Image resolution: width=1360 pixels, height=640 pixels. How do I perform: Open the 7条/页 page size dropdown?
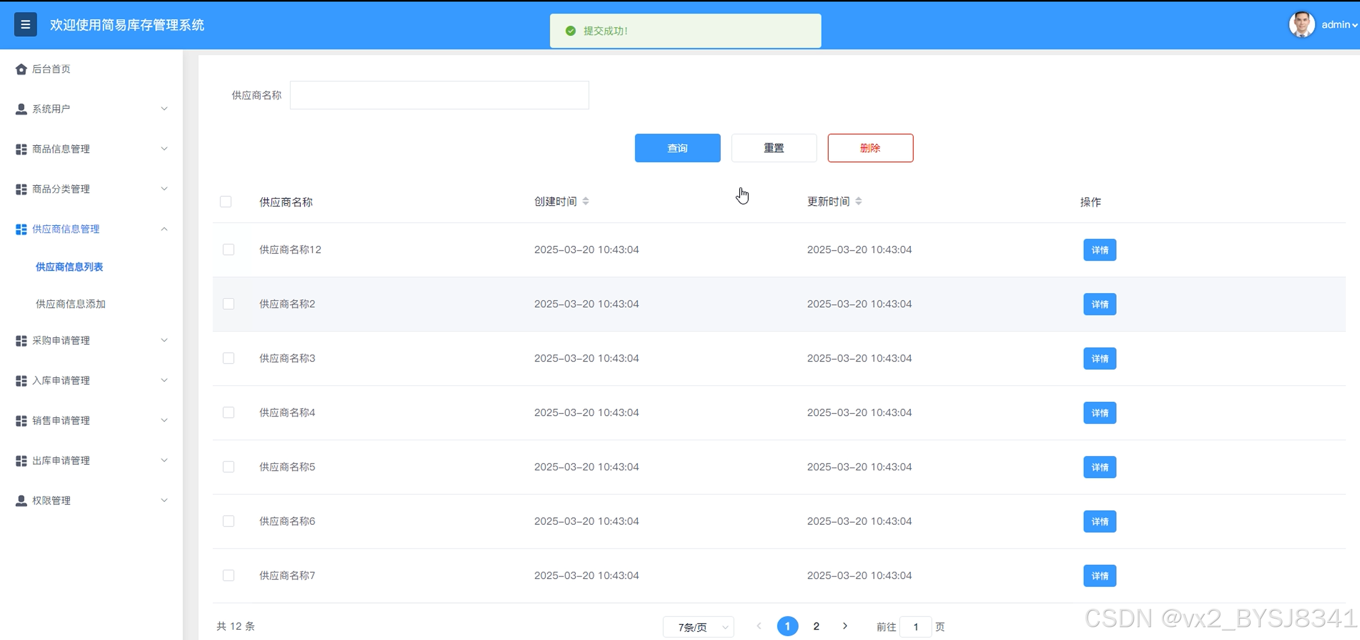pos(698,627)
